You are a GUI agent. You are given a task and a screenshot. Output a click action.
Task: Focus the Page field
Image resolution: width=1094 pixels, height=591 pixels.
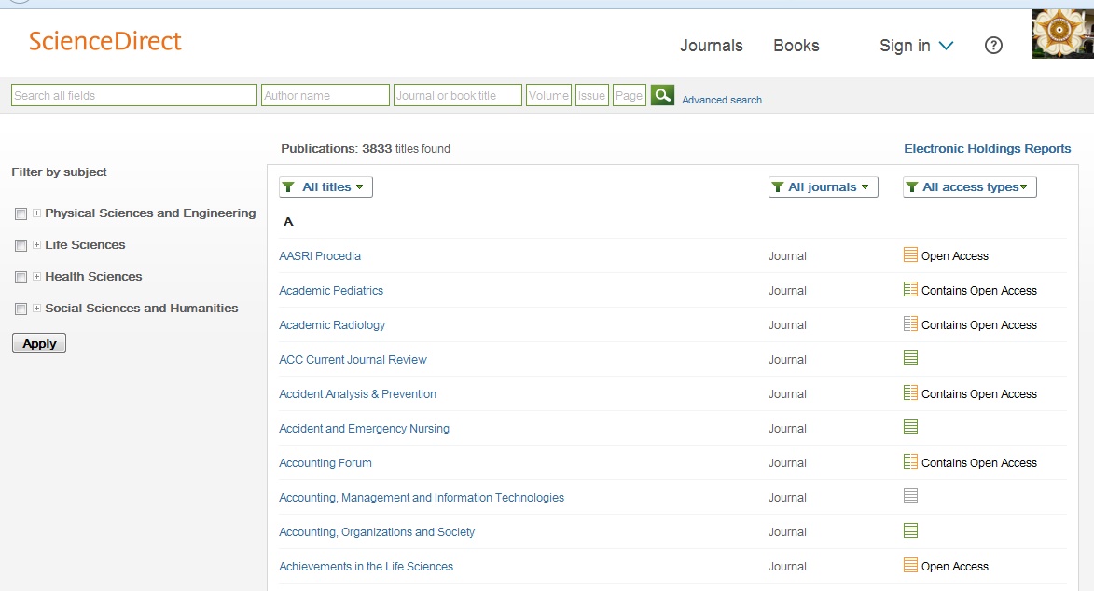point(630,96)
